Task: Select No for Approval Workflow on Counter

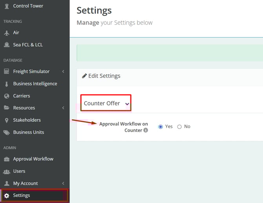Action: [x=179, y=127]
